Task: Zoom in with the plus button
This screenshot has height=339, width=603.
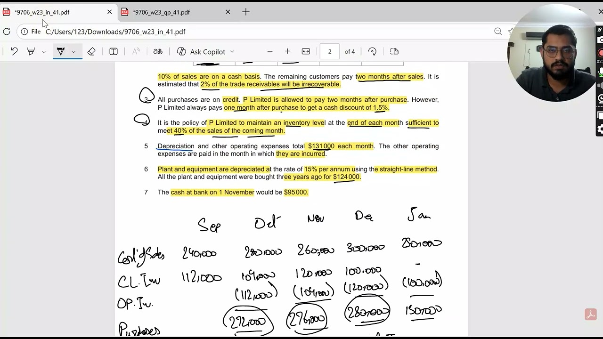Action: tap(287, 51)
